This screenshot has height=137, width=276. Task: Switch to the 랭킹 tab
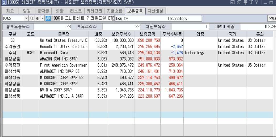tap(27, 11)
